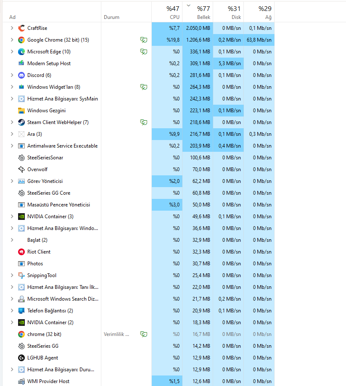Click the Microsoft Windows Search indexer icon
Image resolution: width=346 pixels, height=386 pixels.
pos(21,299)
